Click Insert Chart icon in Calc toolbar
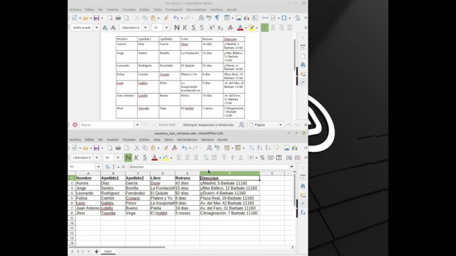The width and height of the screenshot is (456, 256). [294, 148]
